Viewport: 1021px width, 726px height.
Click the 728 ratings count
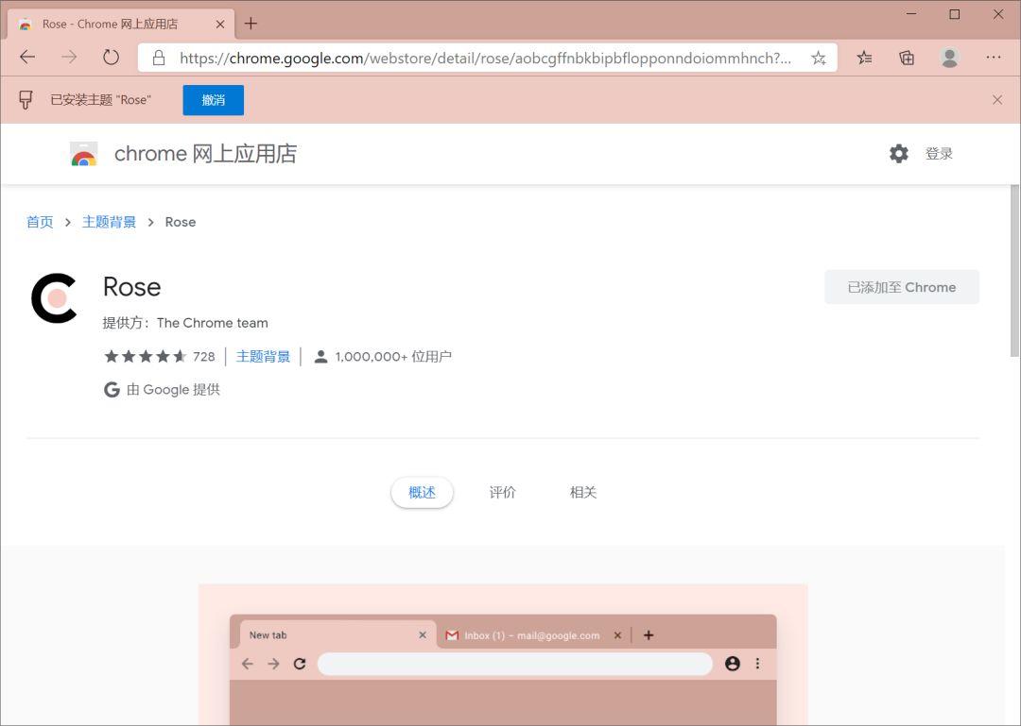[x=204, y=357]
